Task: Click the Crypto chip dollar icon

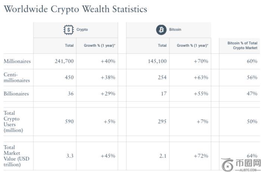Action: click(x=69, y=29)
